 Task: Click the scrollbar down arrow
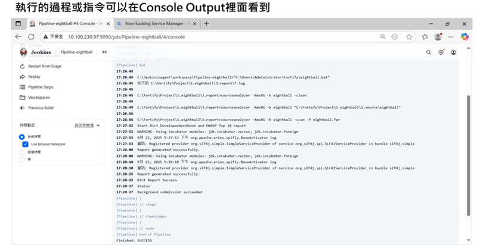pyautogui.click(x=469, y=240)
